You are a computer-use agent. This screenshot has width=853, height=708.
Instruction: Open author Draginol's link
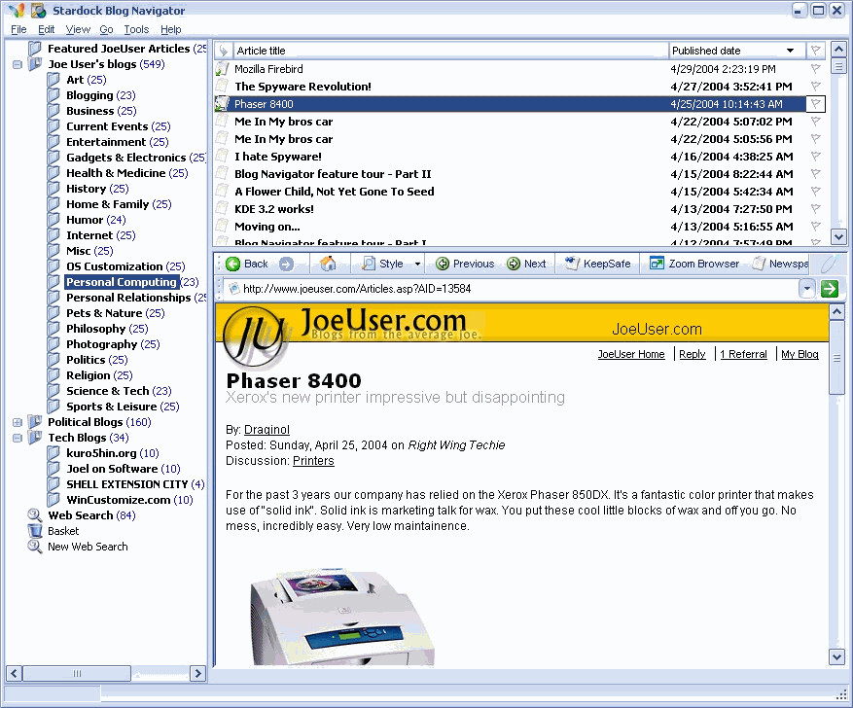pos(267,430)
